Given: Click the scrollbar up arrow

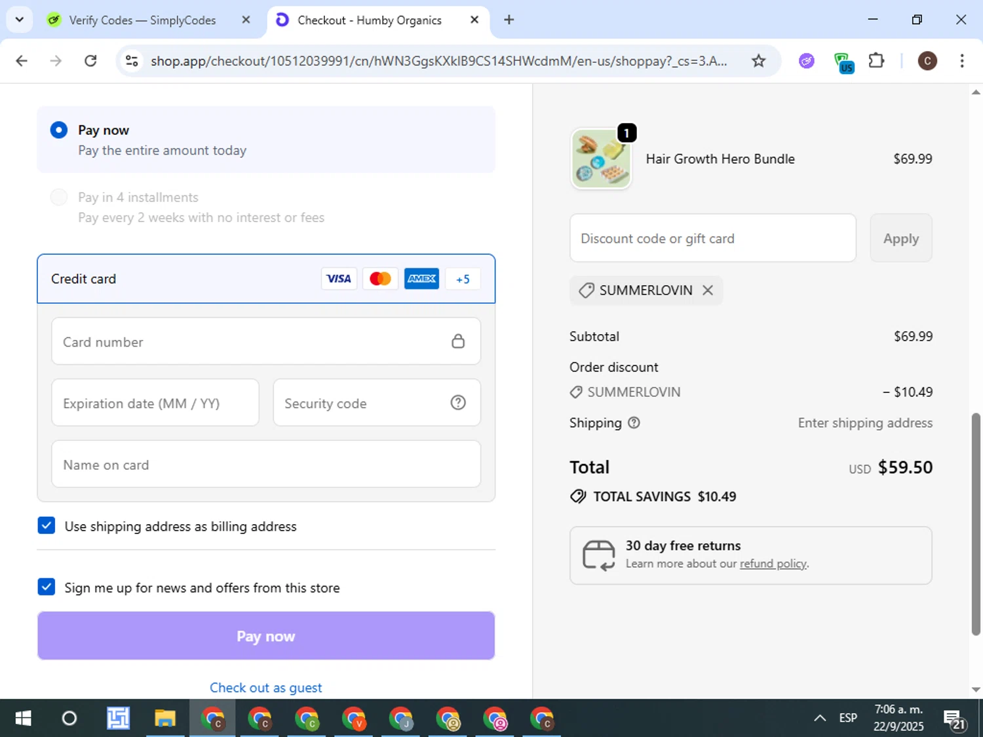Looking at the screenshot, I should click(976, 92).
